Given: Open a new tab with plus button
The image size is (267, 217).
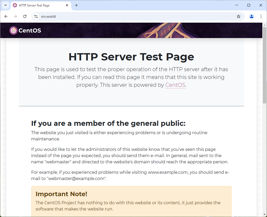Looking at the screenshot, I should 76,5.
